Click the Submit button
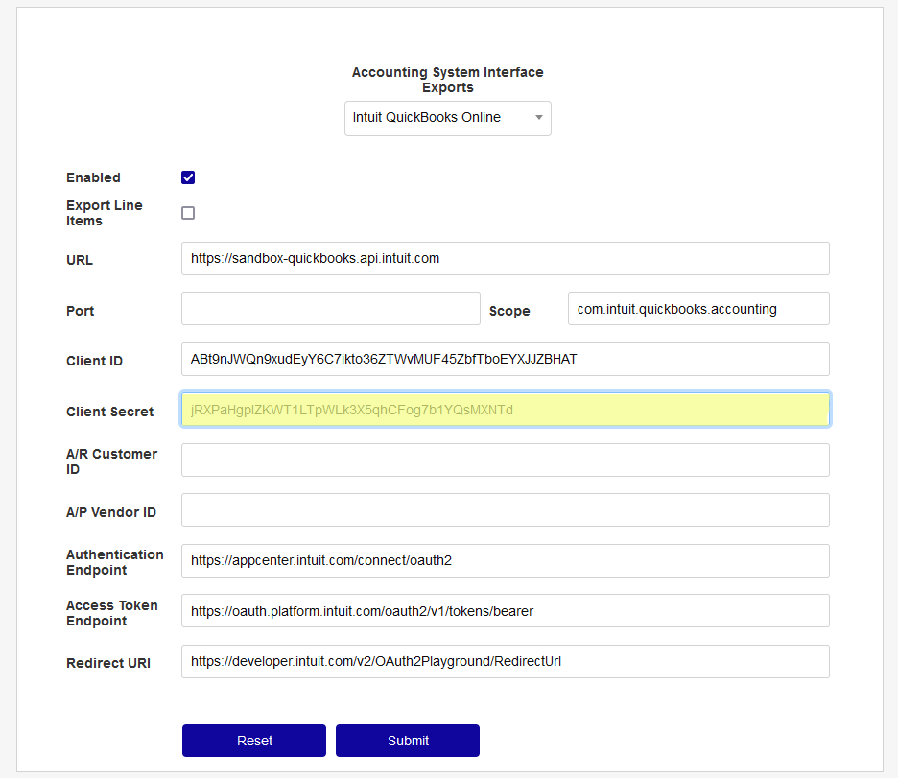Viewport: 898px width, 778px height. [408, 741]
